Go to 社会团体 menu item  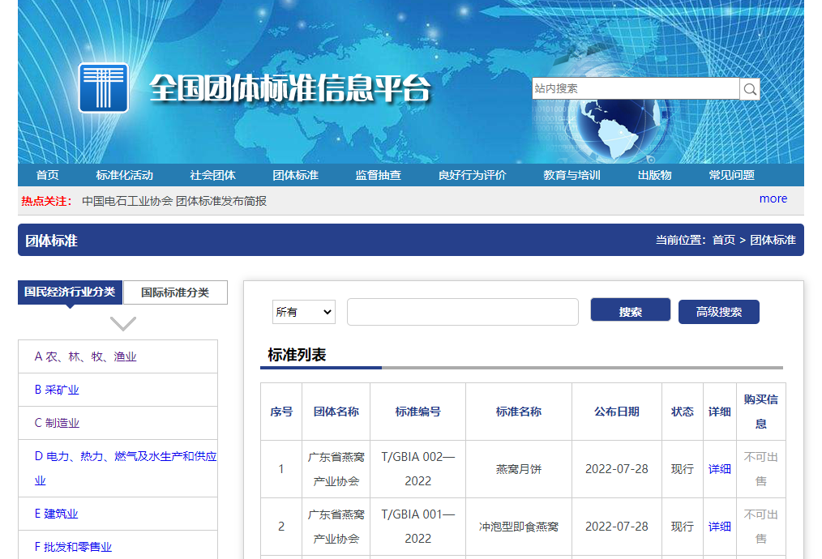coord(212,175)
